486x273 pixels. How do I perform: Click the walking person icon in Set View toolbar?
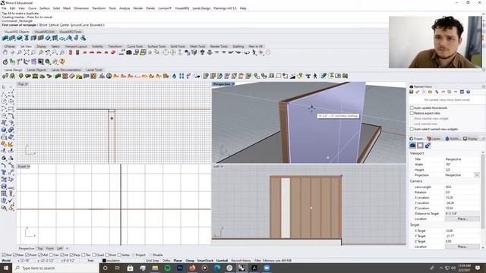point(254,52)
